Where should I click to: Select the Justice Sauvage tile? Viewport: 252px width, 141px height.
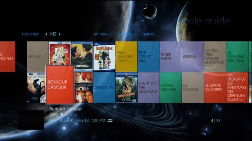click(170, 87)
